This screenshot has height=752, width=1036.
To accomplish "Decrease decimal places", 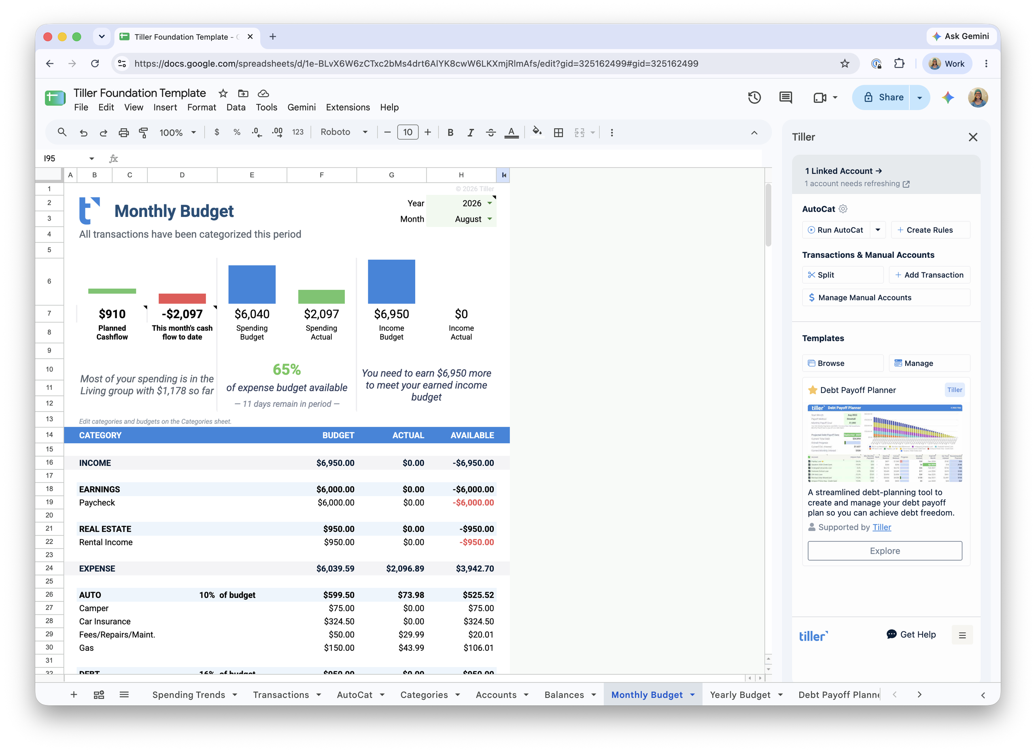I will coord(257,132).
